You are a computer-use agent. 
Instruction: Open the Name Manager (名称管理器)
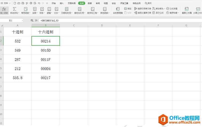click(x=118, y=10)
